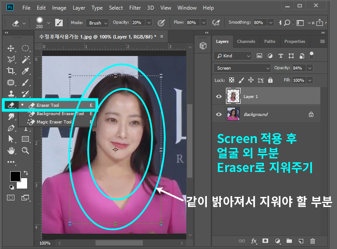Select the Magic Wand tool
337x249 pixels.
[x=25, y=60]
